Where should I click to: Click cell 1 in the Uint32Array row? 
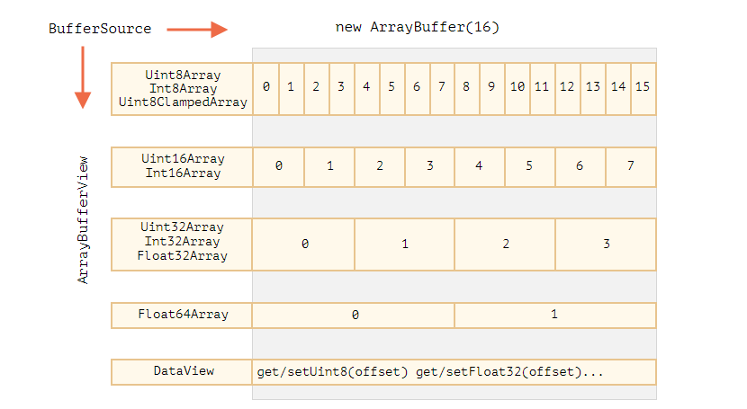click(x=404, y=244)
